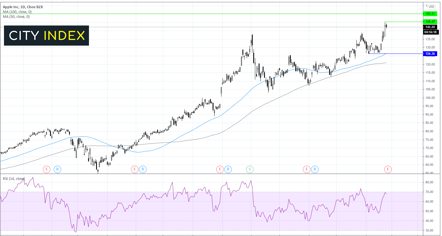This screenshot has width=442, height=236.
Task: Select the MA (50, close, 0) legend
Action: coord(16,17)
